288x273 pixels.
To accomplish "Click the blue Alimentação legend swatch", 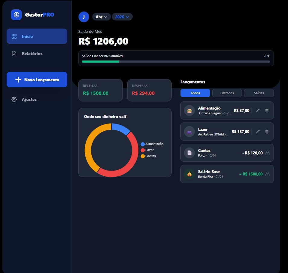I will click(143, 144).
